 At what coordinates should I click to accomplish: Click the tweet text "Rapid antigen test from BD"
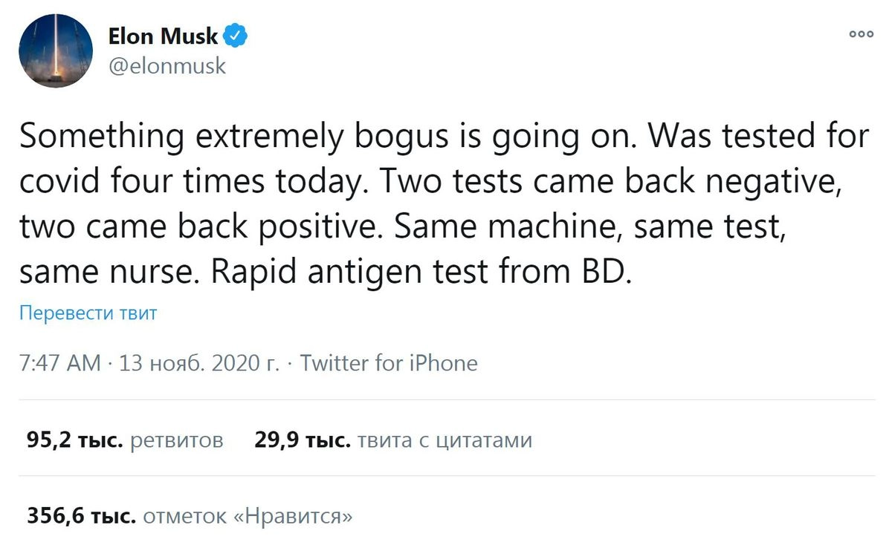421,272
